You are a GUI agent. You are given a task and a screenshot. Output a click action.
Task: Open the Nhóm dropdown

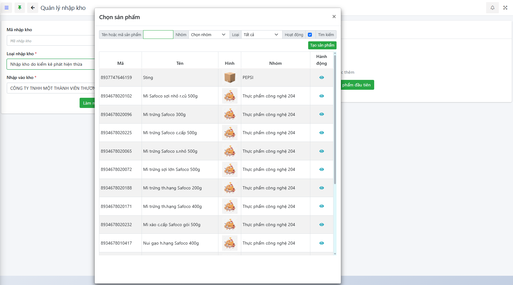coord(209,35)
